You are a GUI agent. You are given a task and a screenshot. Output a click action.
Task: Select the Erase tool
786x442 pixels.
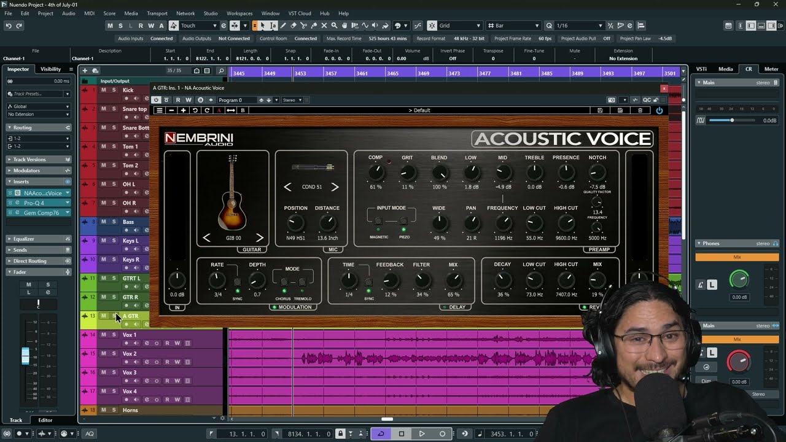tap(294, 26)
